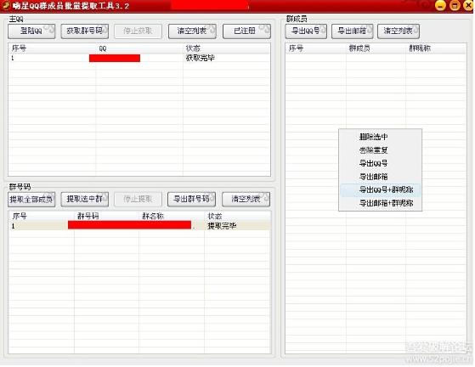The width and height of the screenshot is (475, 367).
Task: Click the 群号码 column header
Action: [x=106, y=216]
